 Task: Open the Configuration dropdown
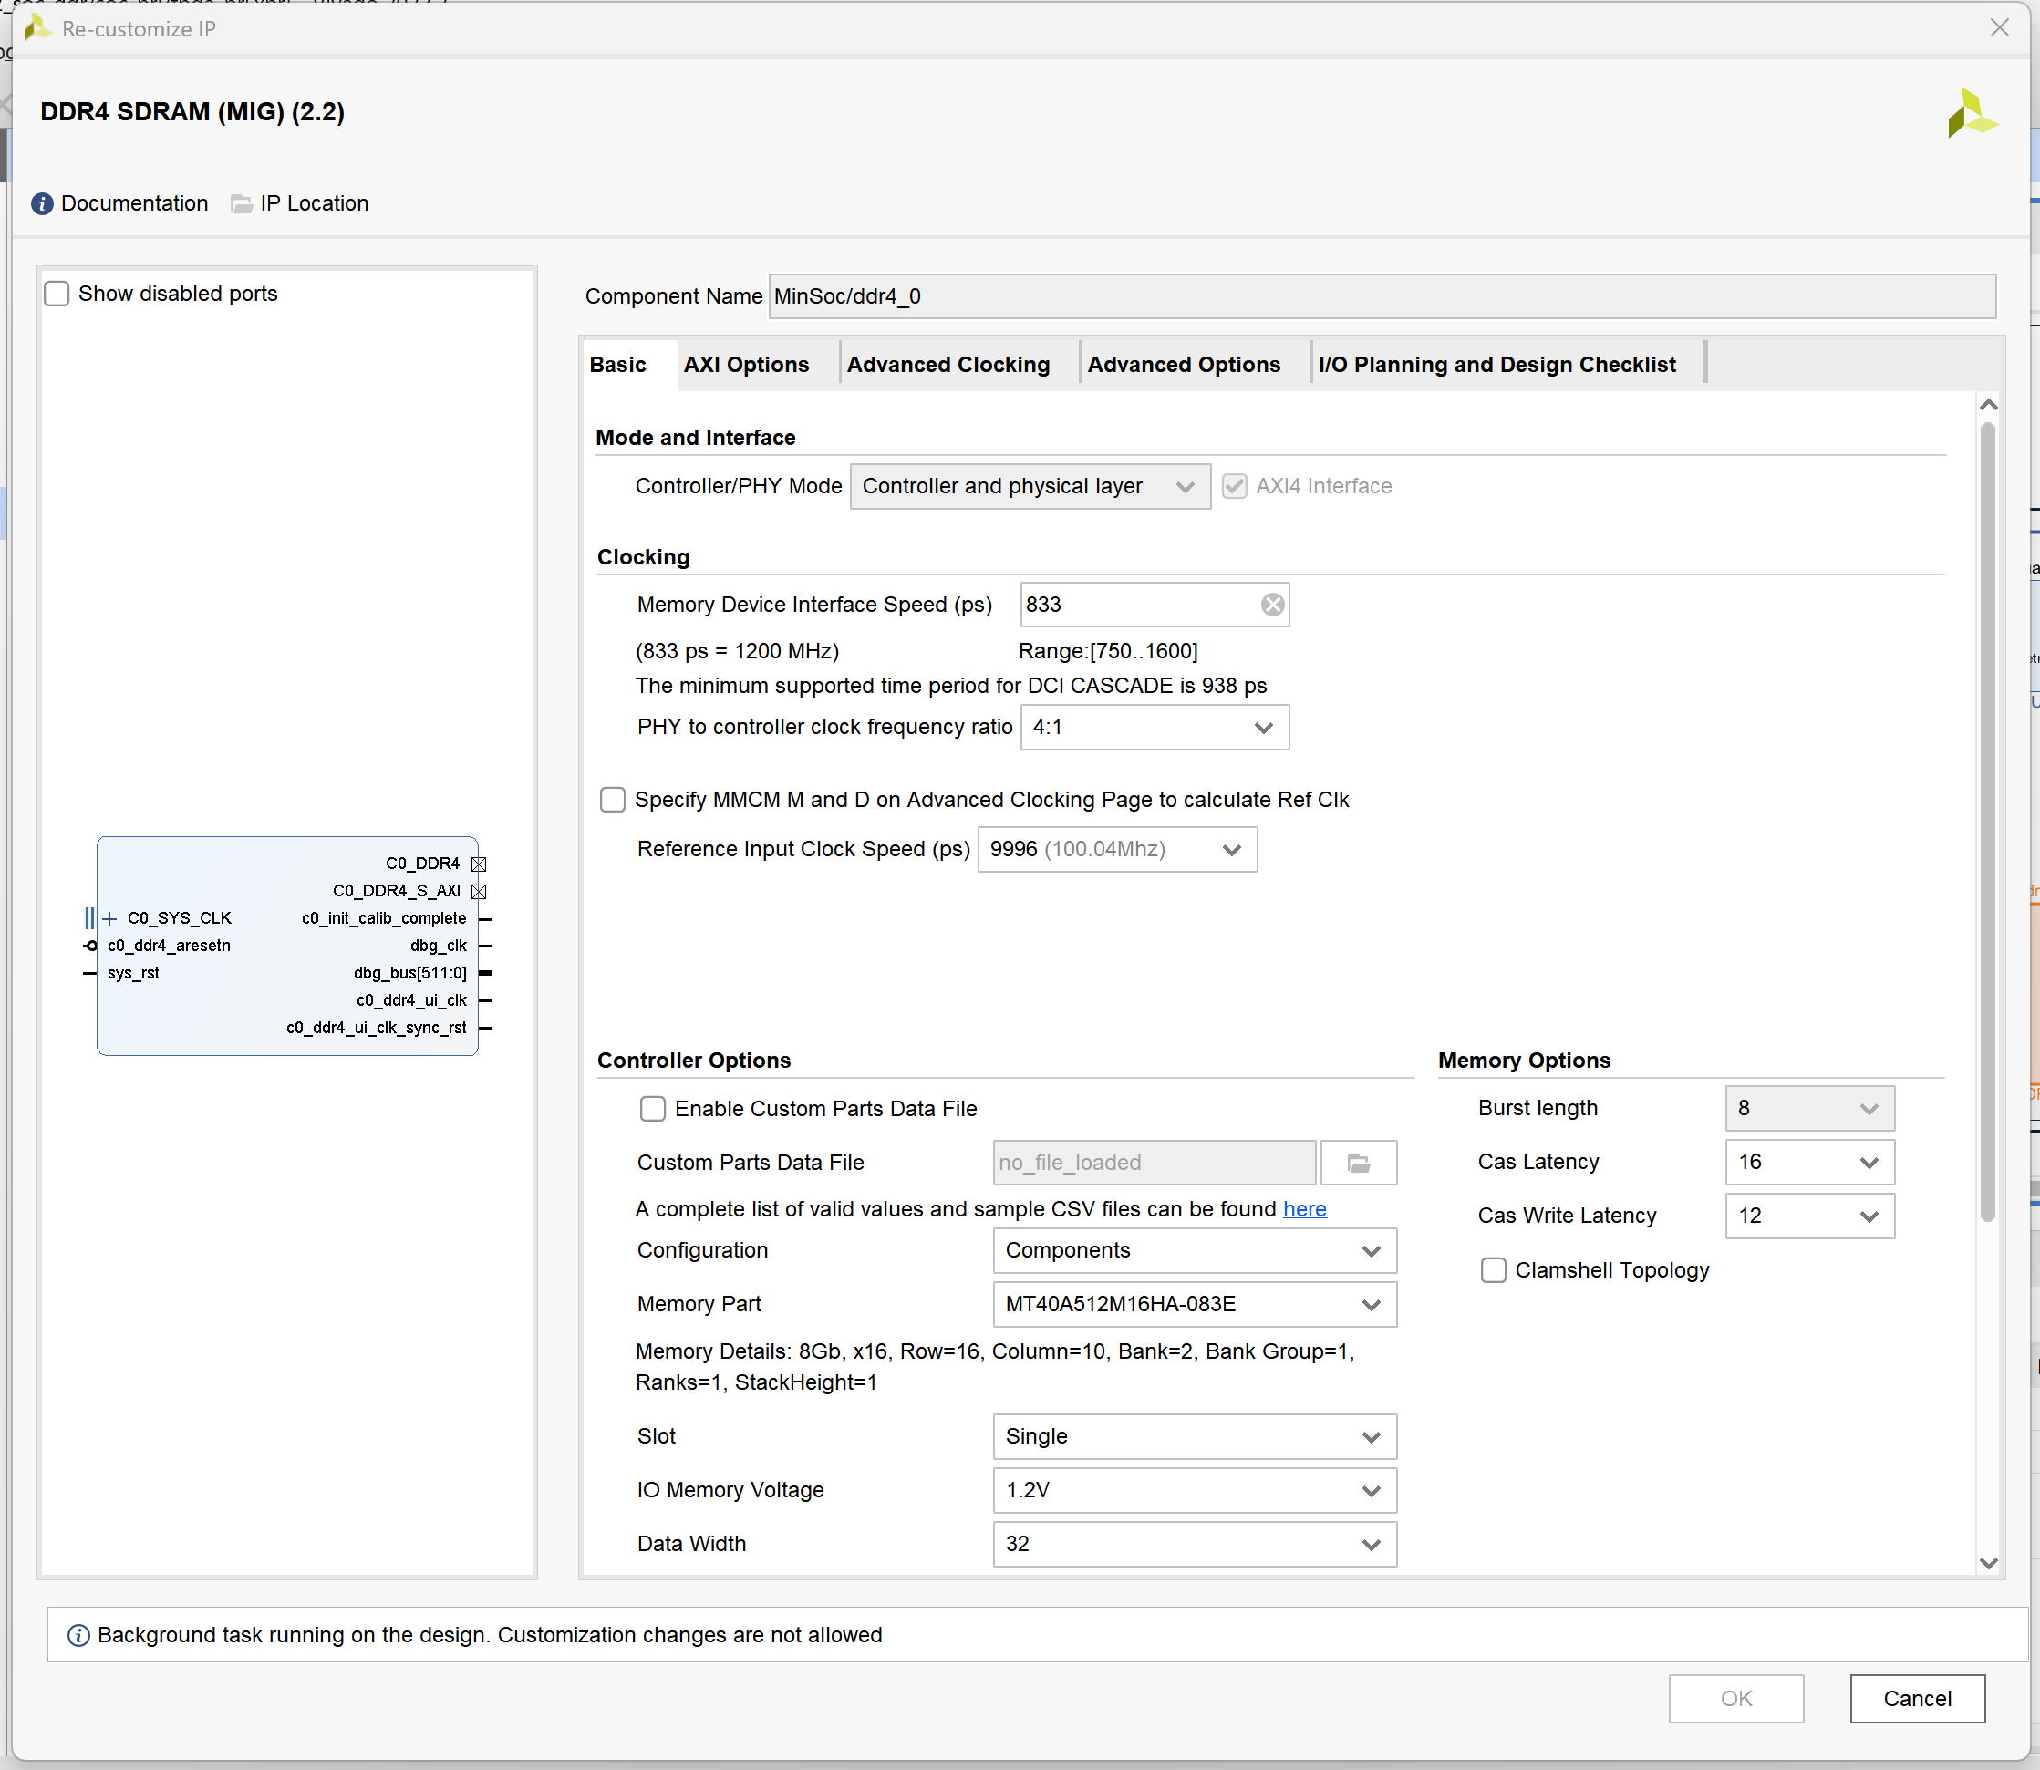coord(1195,1250)
